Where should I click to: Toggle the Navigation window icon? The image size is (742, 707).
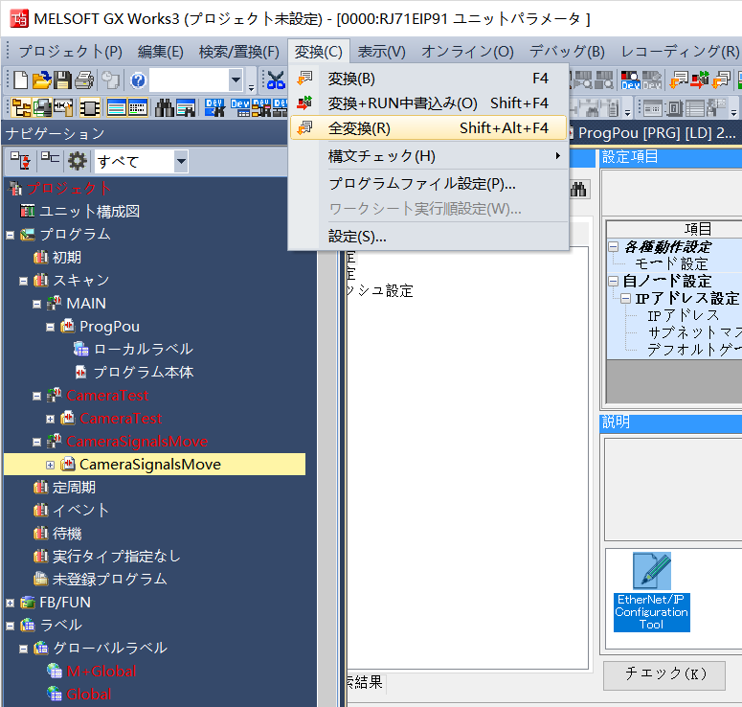21,108
